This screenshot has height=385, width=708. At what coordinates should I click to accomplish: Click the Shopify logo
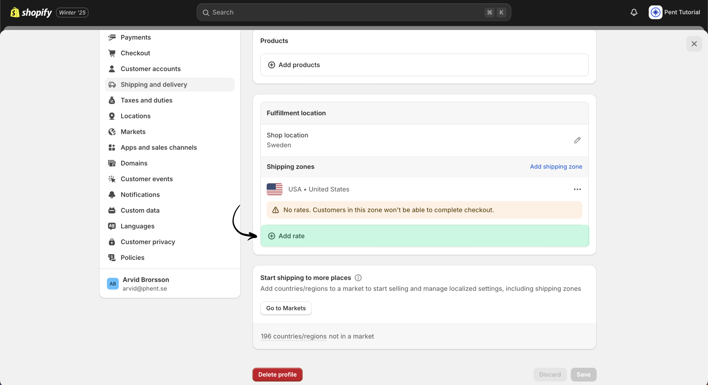click(x=31, y=12)
